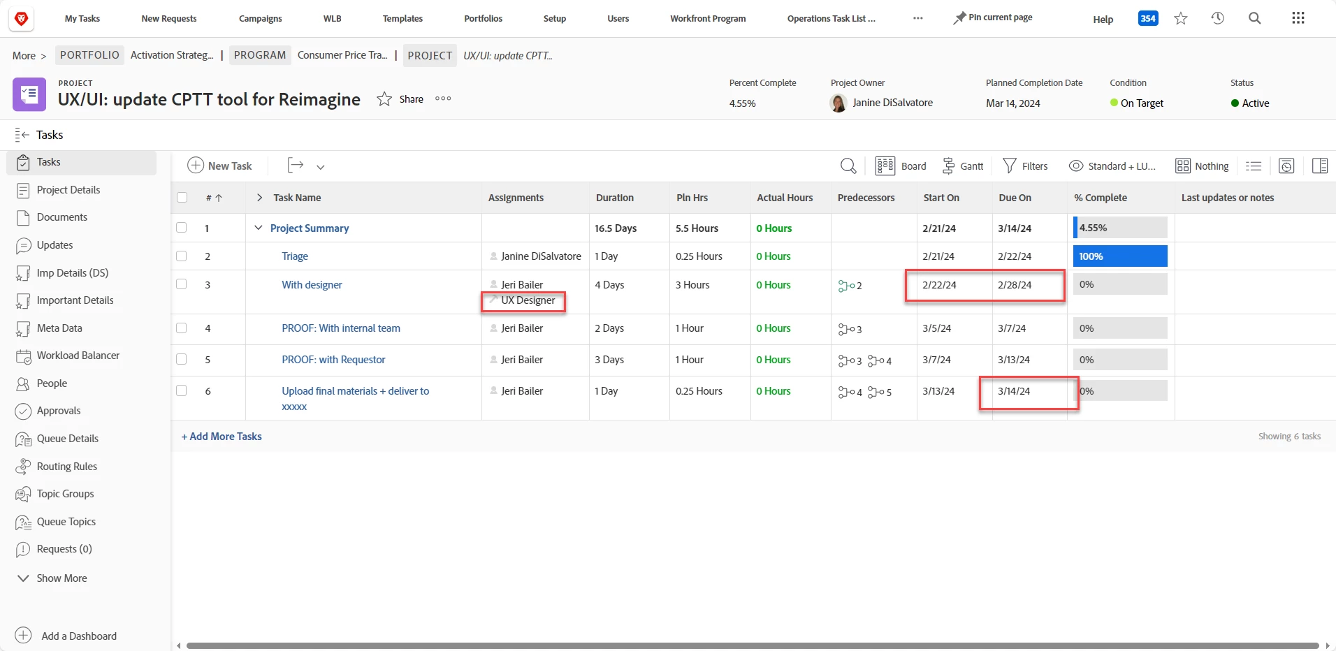Click the Share button
This screenshot has height=651, width=1336.
click(412, 99)
